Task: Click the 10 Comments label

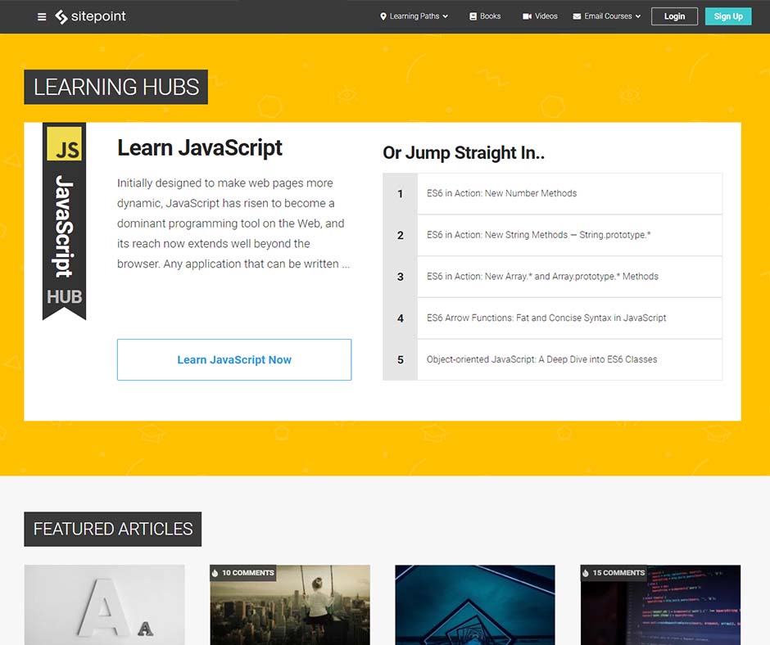Action: [x=248, y=573]
